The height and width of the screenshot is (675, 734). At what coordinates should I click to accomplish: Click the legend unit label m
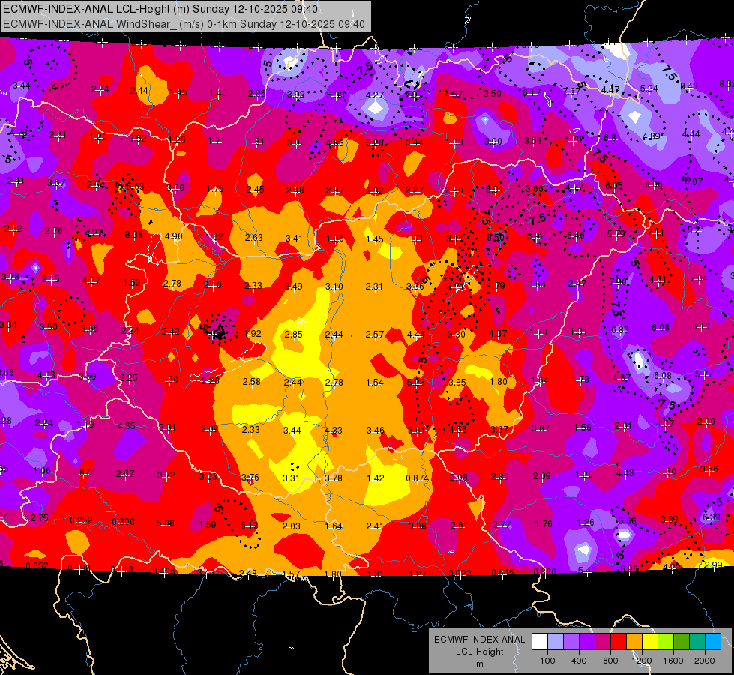click(480, 664)
